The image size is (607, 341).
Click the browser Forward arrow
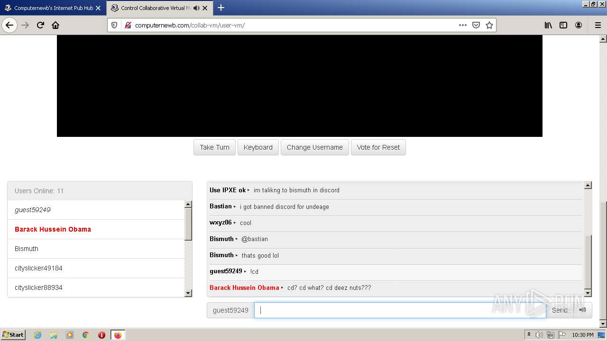pos(25,25)
